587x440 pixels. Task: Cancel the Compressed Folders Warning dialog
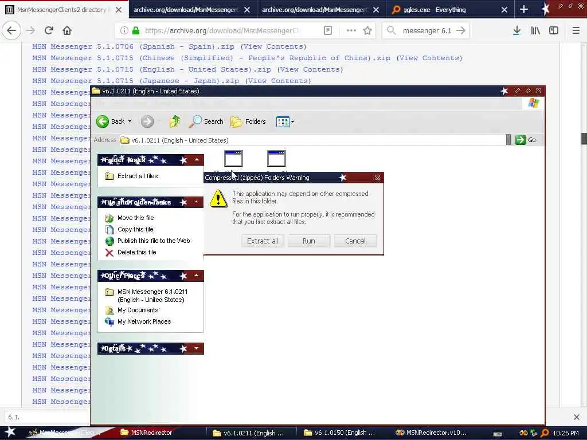click(x=355, y=241)
